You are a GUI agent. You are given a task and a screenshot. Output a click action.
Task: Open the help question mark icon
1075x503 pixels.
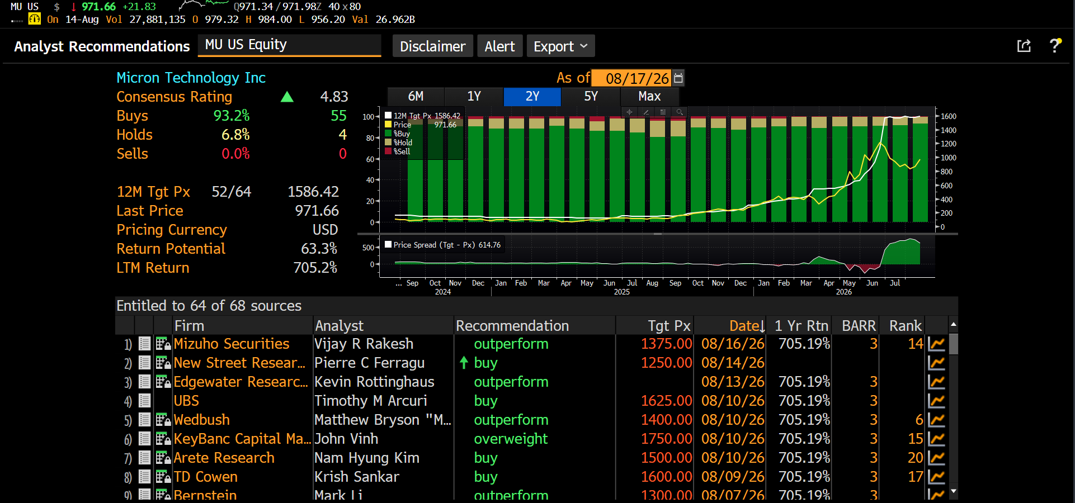coord(1055,45)
